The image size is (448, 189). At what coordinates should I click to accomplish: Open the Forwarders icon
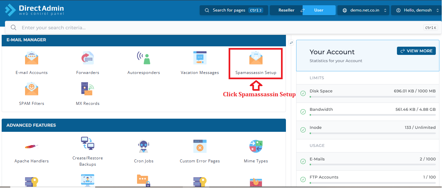[x=88, y=58]
